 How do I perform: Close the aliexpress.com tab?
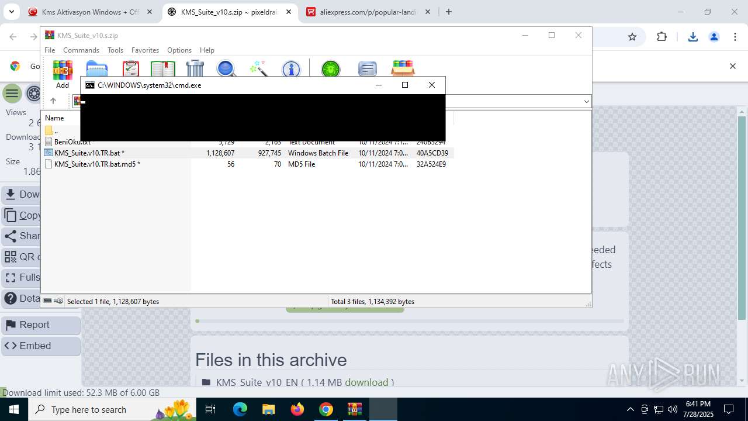pyautogui.click(x=427, y=12)
